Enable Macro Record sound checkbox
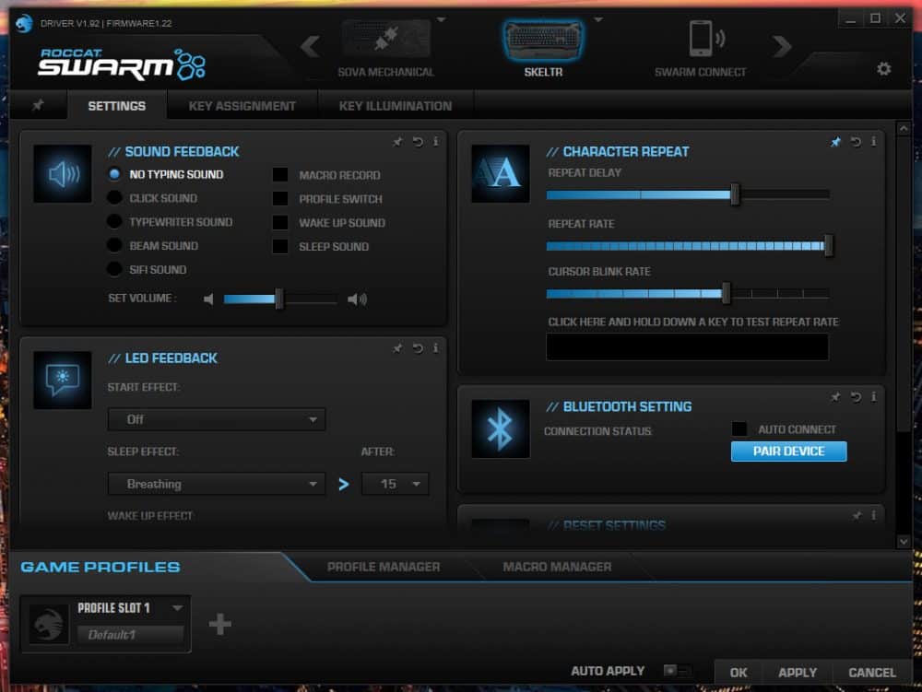This screenshot has height=692, width=922. pyautogui.click(x=280, y=174)
